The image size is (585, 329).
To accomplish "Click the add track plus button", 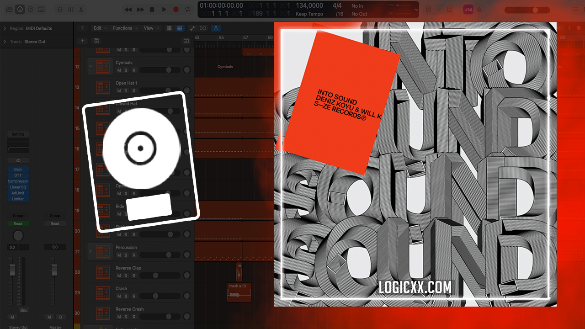I will (x=83, y=41).
